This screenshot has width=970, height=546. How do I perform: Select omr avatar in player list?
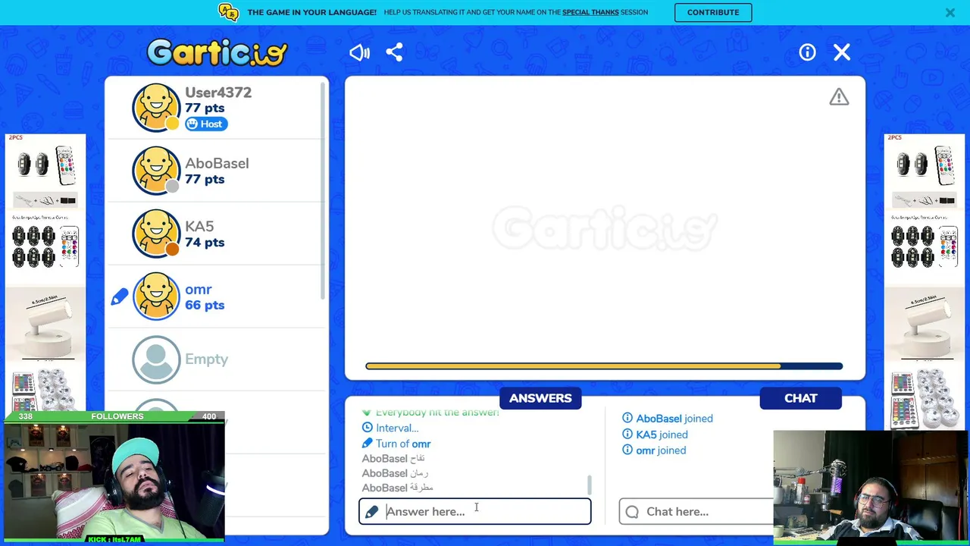pyautogui.click(x=156, y=297)
